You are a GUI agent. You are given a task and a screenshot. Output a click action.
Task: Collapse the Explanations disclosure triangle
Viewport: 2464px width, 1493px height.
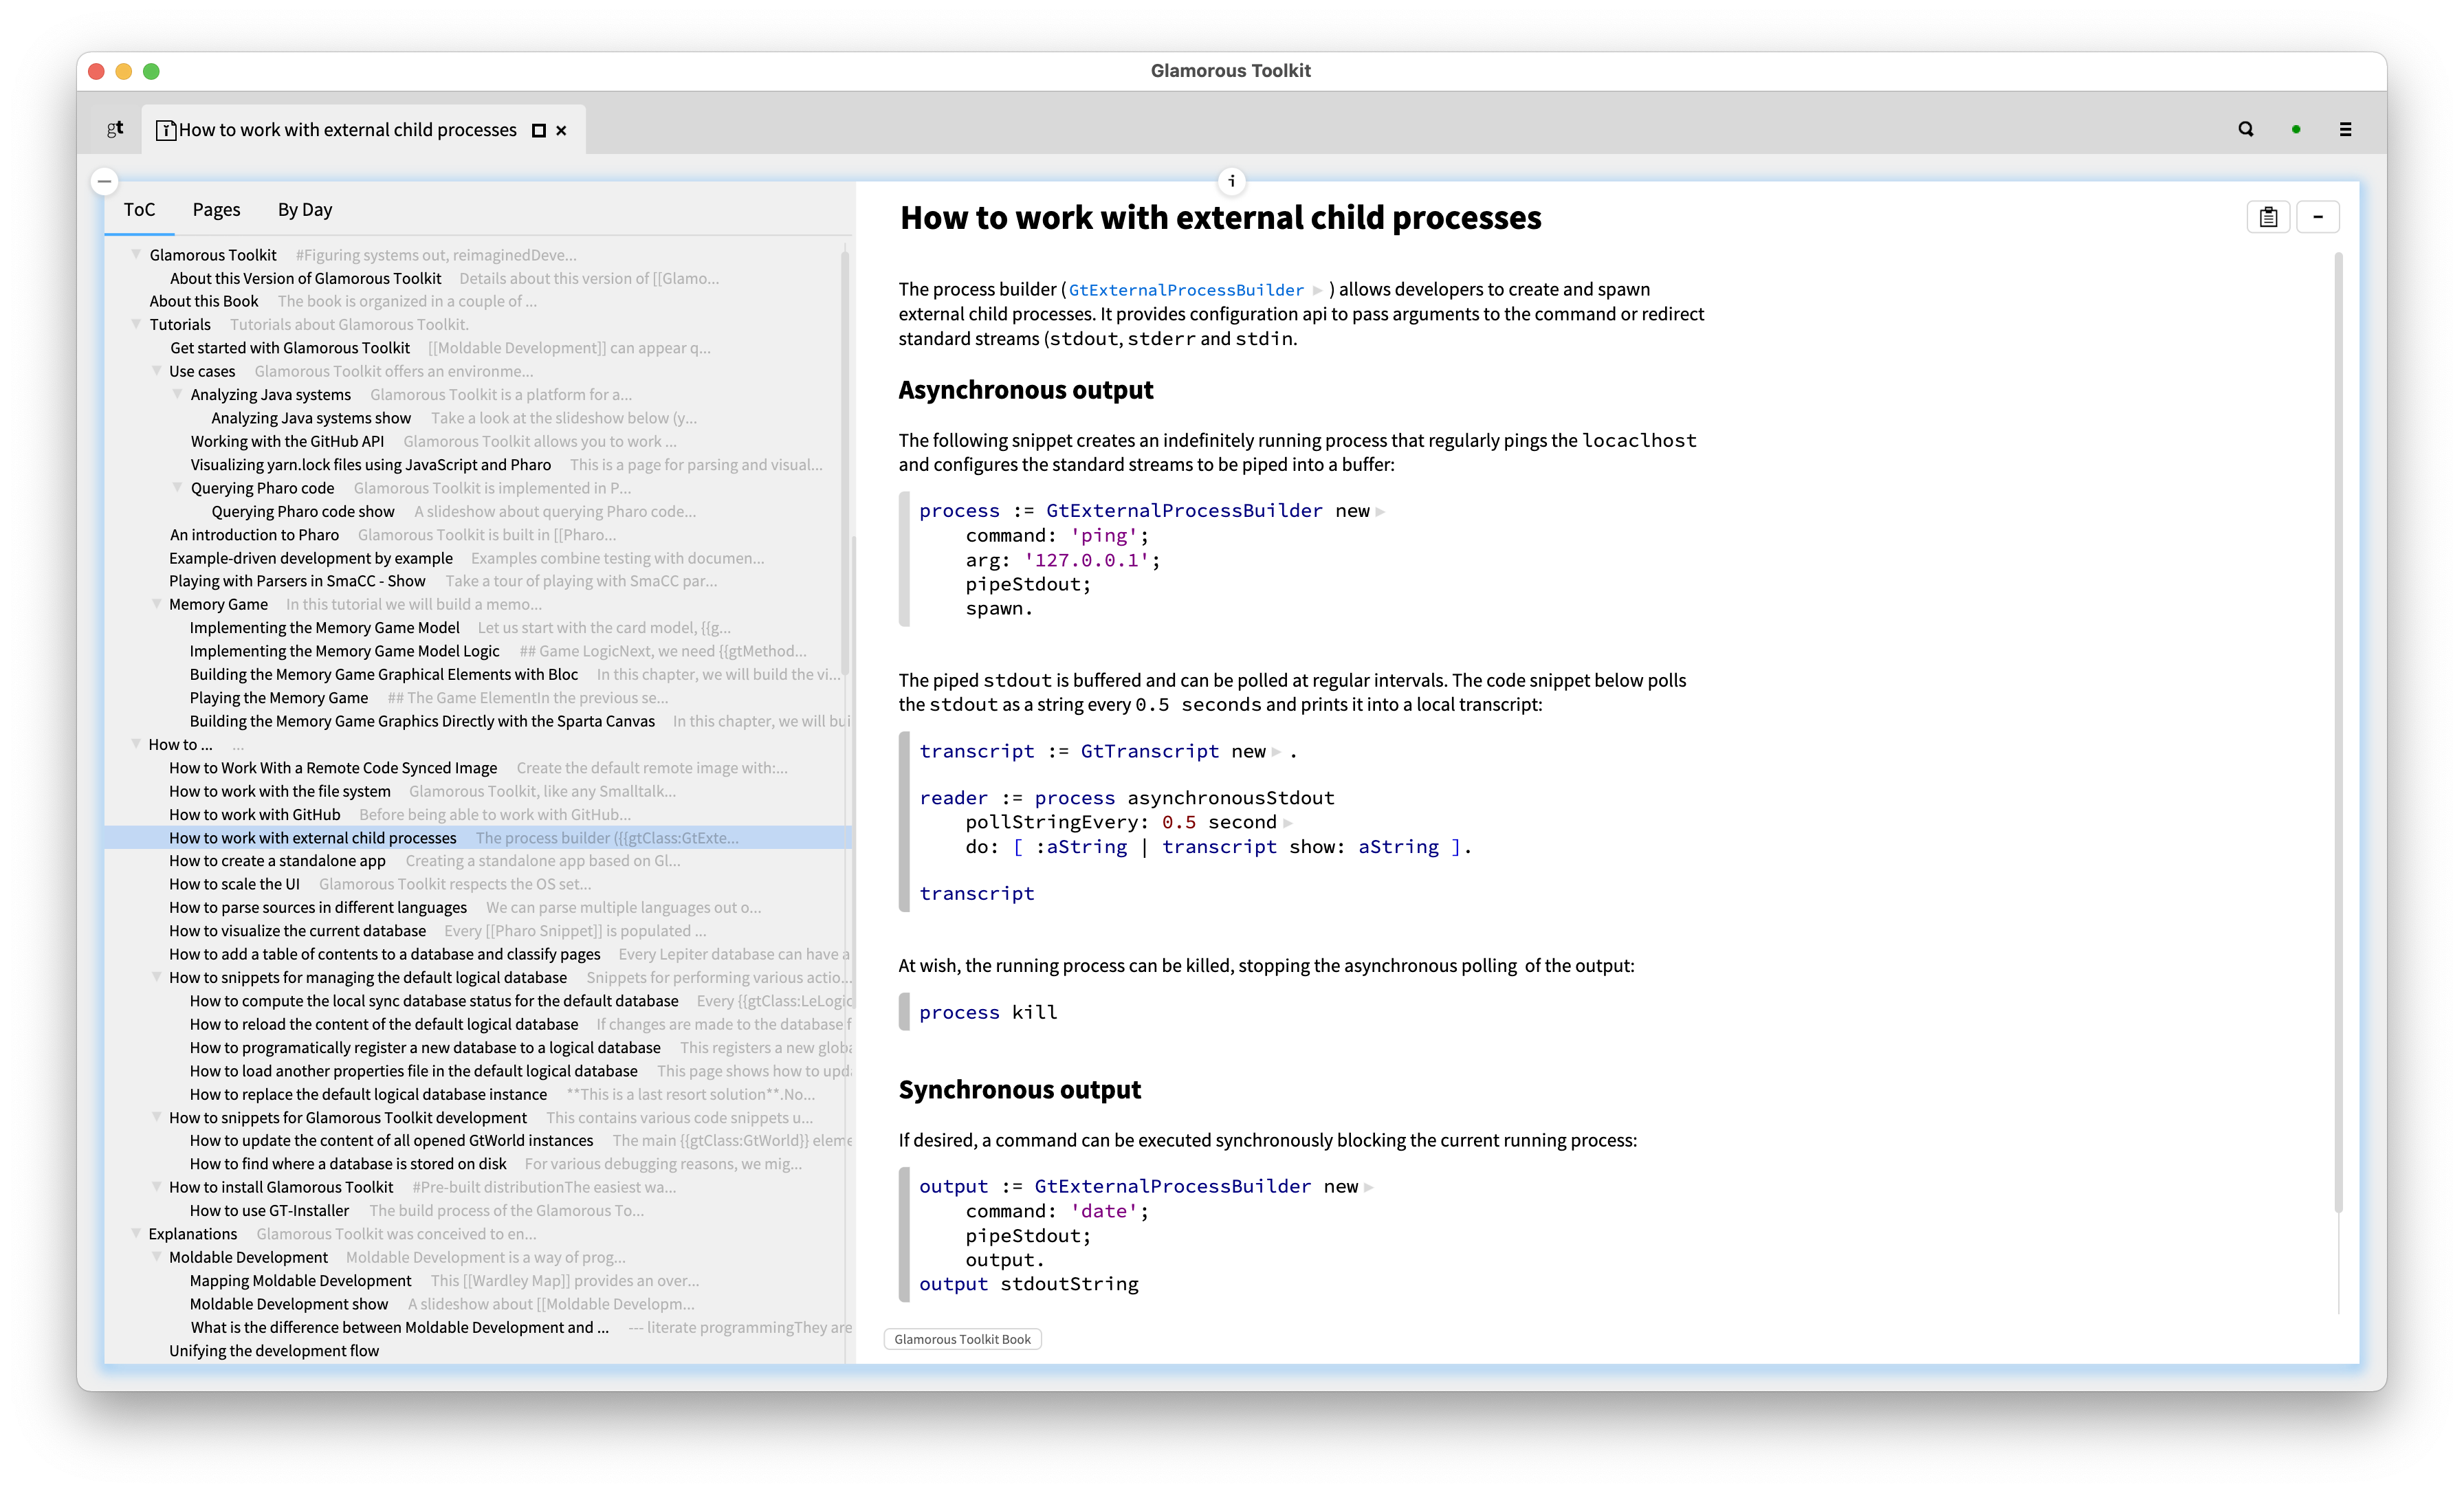coord(137,1233)
